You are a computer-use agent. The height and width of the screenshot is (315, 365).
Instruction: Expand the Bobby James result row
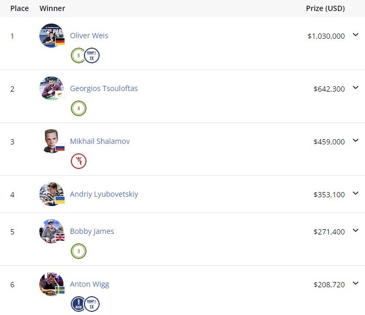point(356,231)
